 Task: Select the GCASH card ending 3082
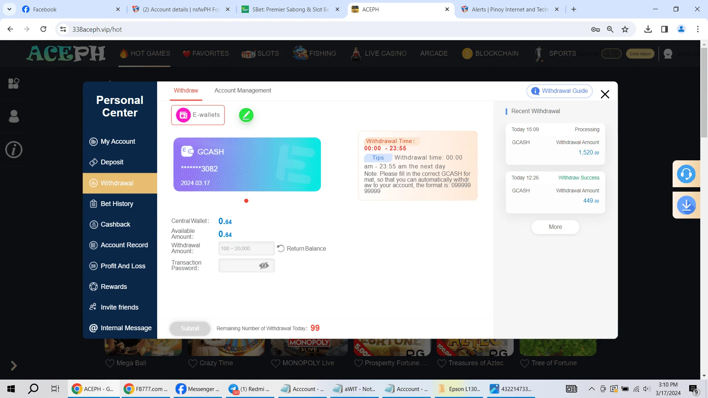[247, 164]
